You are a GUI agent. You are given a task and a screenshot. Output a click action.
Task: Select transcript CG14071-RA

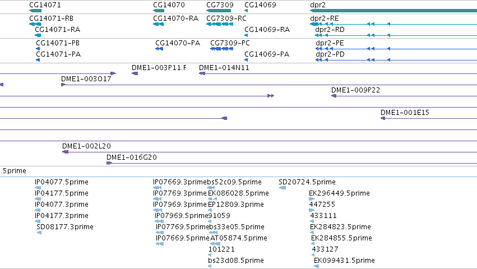pos(58,30)
